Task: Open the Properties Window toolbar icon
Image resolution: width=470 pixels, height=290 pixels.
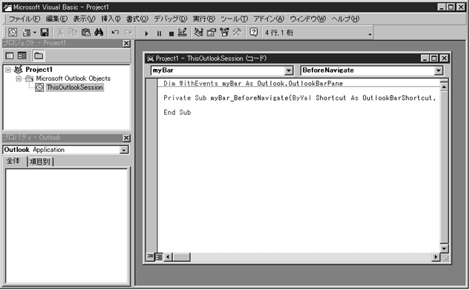Action: click(212, 33)
